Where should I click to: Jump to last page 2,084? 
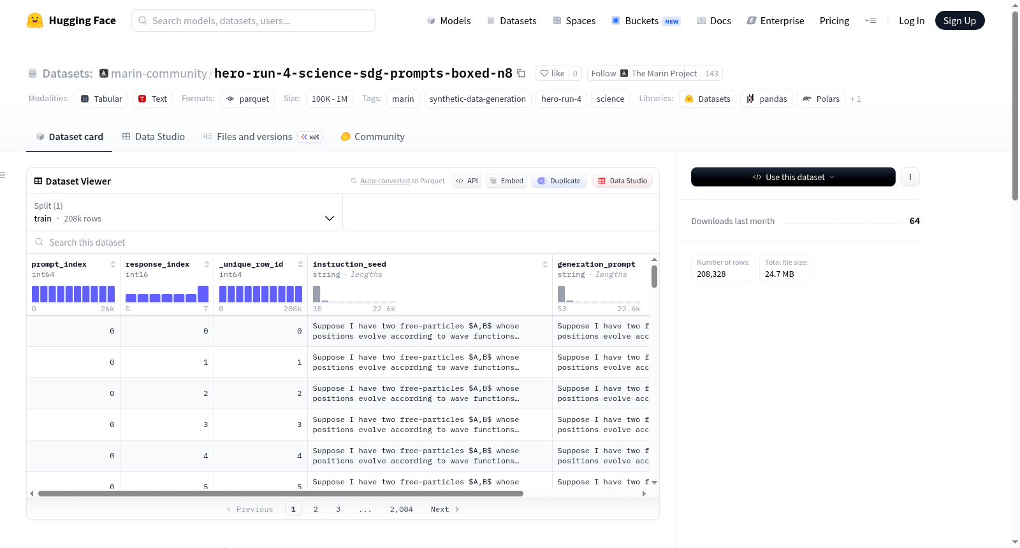click(x=402, y=509)
